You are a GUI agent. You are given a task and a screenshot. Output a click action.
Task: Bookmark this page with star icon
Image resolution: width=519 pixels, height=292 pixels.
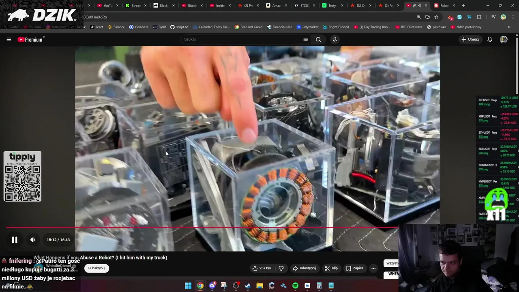pyautogui.click(x=436, y=17)
